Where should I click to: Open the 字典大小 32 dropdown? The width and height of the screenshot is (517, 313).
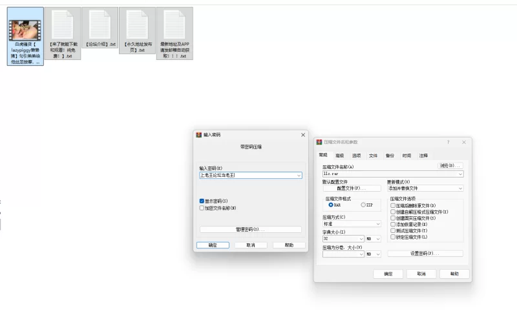361,239
